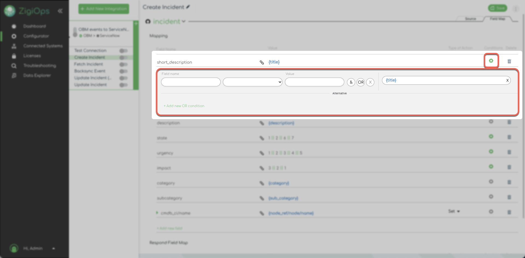Open Connected Systems in the sidebar
The image size is (525, 258).
click(x=43, y=46)
